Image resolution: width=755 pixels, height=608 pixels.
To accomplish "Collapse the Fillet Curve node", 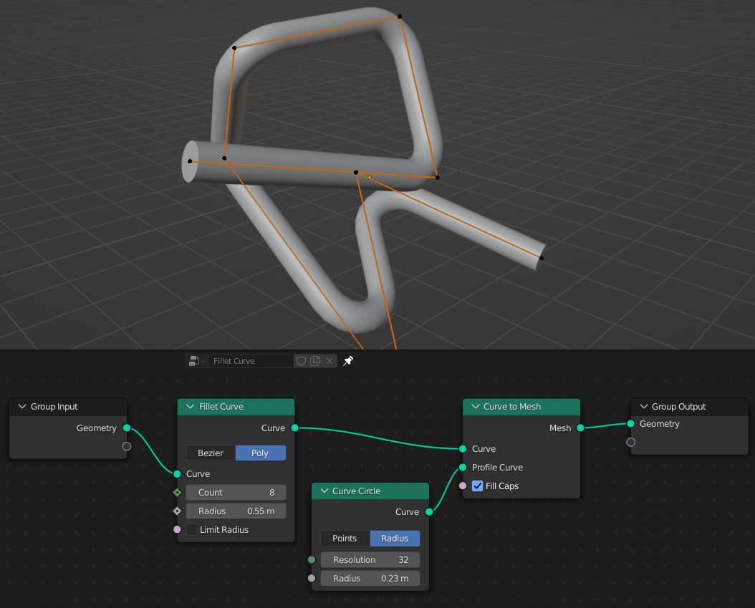I will coord(188,406).
